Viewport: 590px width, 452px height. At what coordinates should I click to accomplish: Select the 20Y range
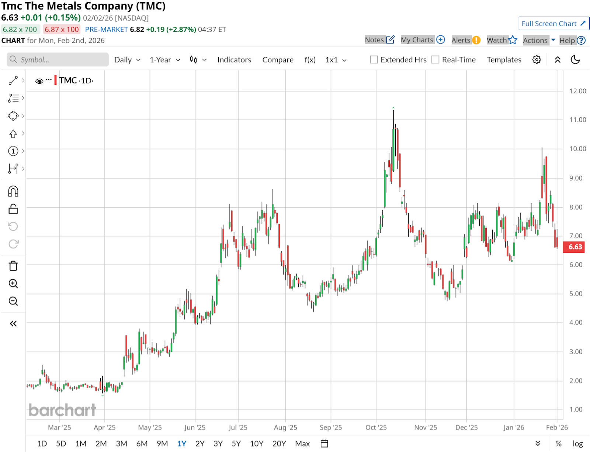point(279,444)
